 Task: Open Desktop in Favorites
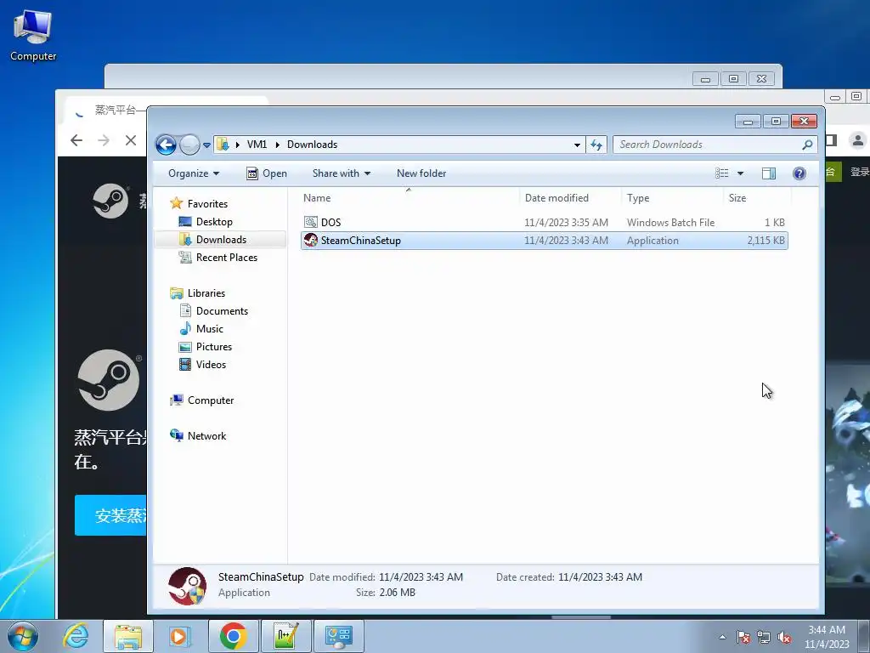pos(213,222)
